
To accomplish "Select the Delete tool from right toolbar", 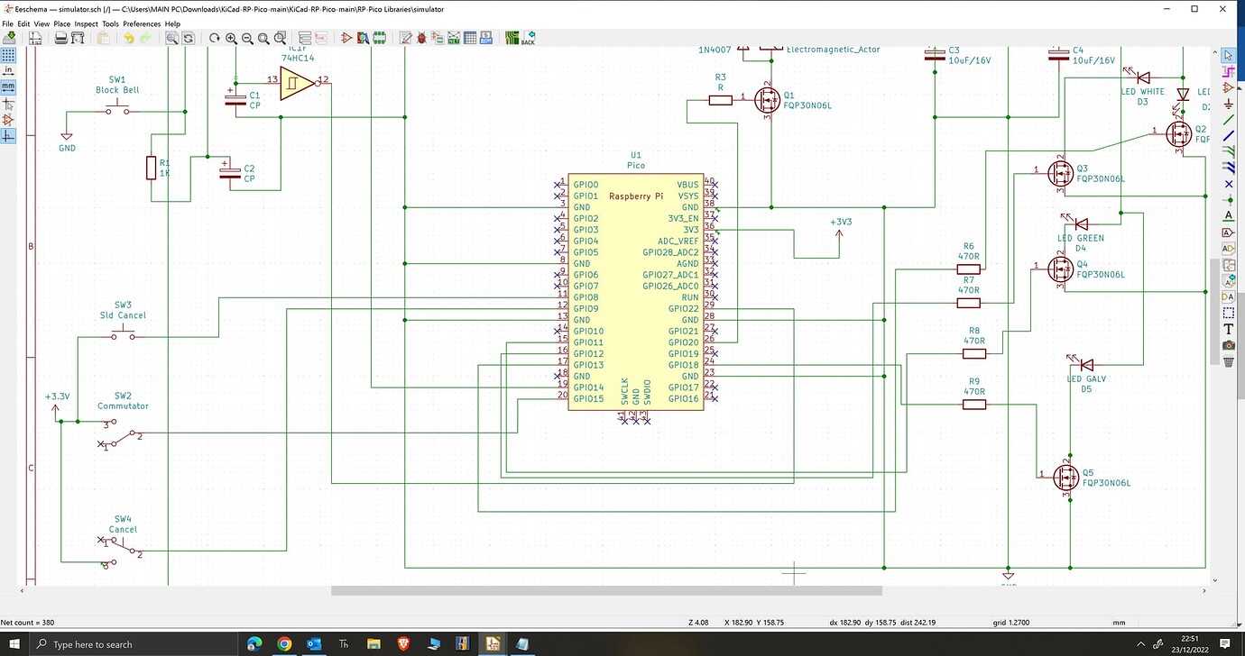I will 1229,360.
